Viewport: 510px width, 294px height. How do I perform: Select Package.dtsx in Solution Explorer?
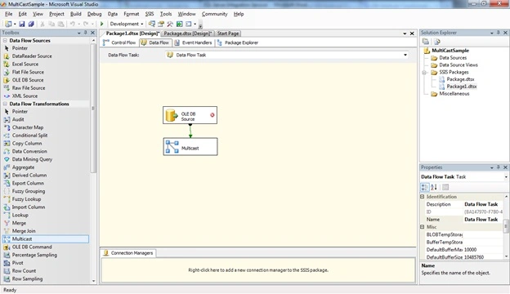click(460, 79)
